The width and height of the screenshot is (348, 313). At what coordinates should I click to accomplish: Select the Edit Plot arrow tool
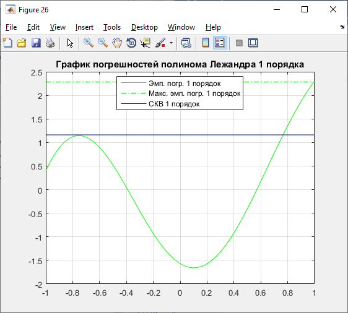[x=70, y=43]
